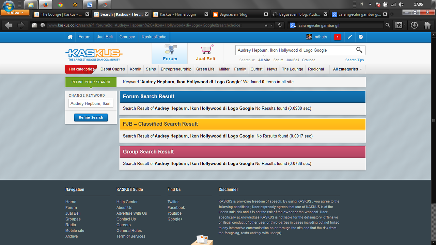
Task: Open a new tab with plus button
Action: (392, 14)
